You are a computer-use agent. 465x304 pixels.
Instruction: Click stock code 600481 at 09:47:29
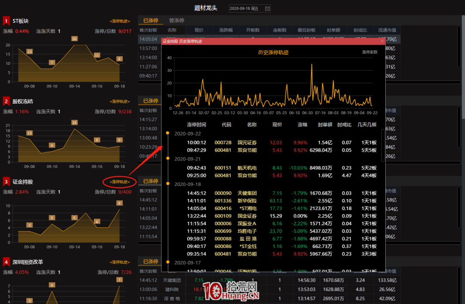point(223,150)
